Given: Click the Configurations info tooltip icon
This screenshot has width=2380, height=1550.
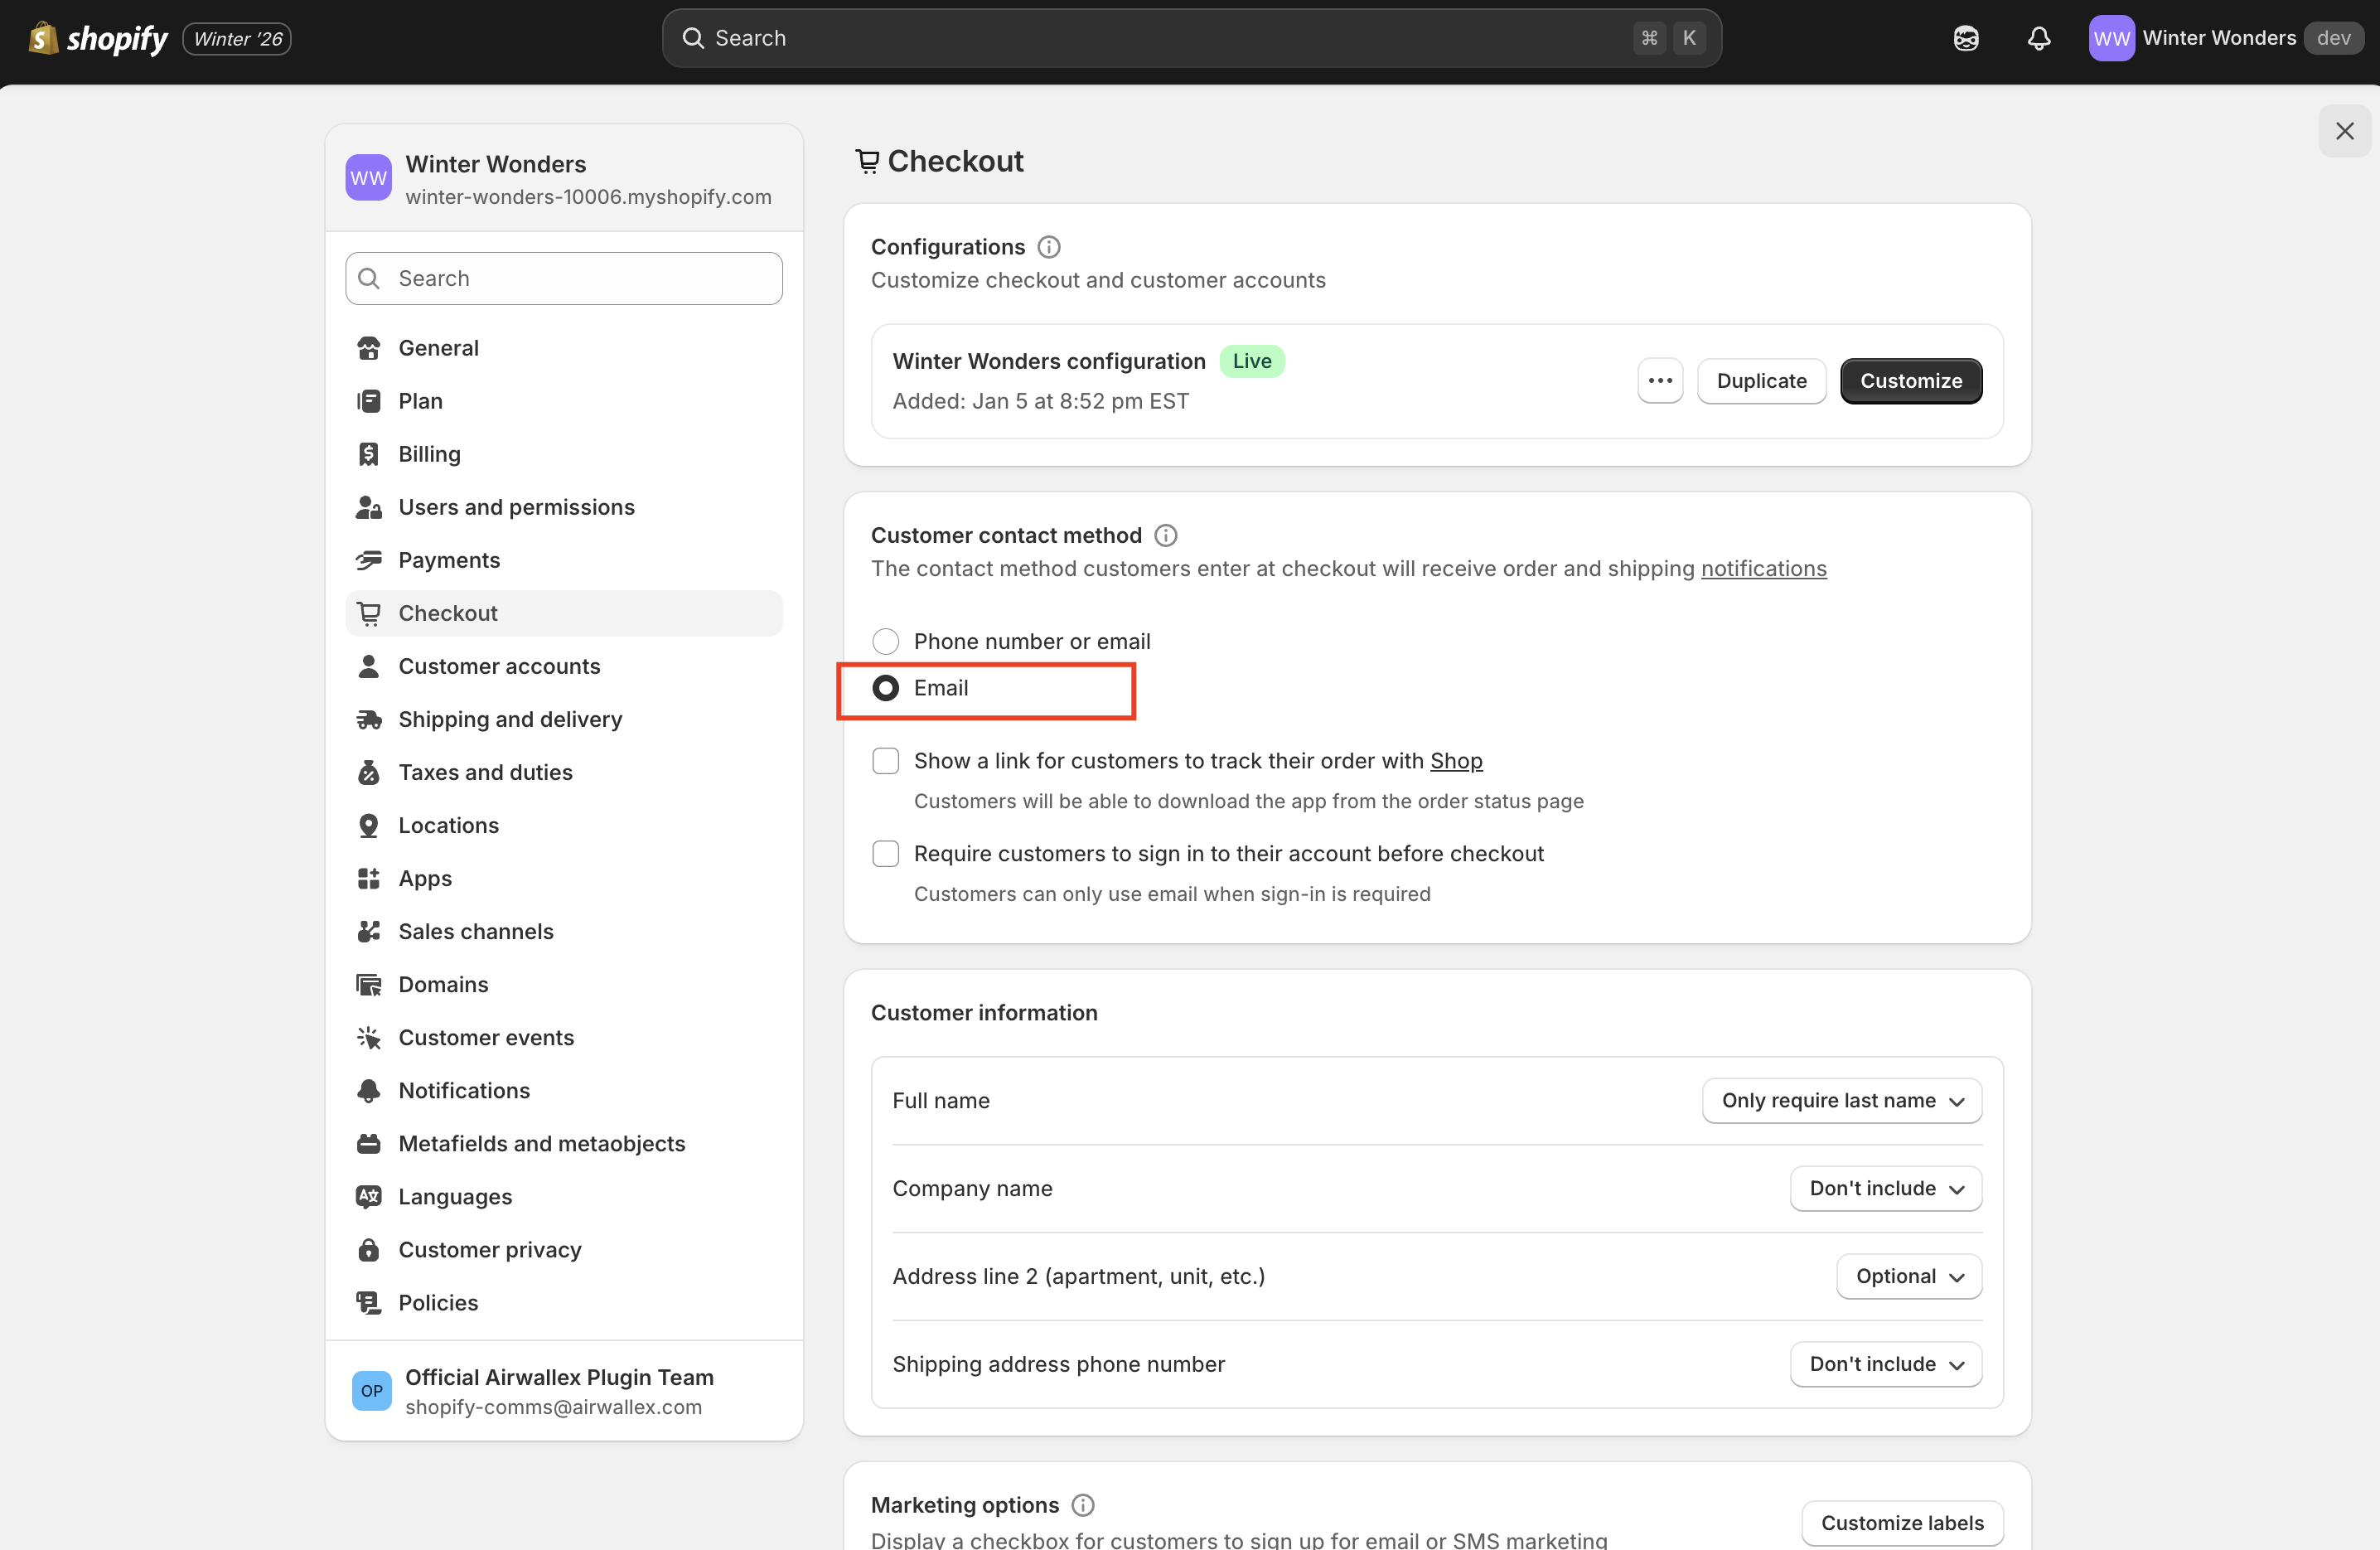Looking at the screenshot, I should coord(1048,246).
